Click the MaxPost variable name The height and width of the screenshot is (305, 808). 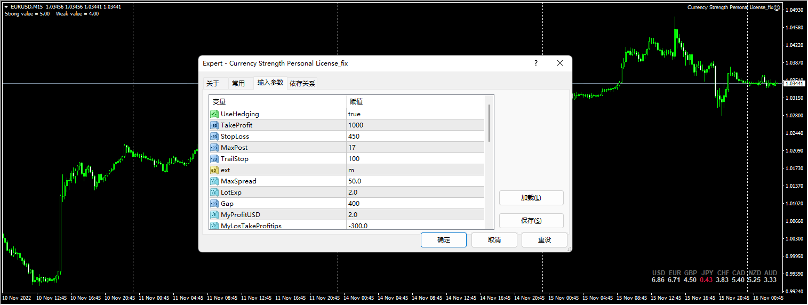pos(234,148)
